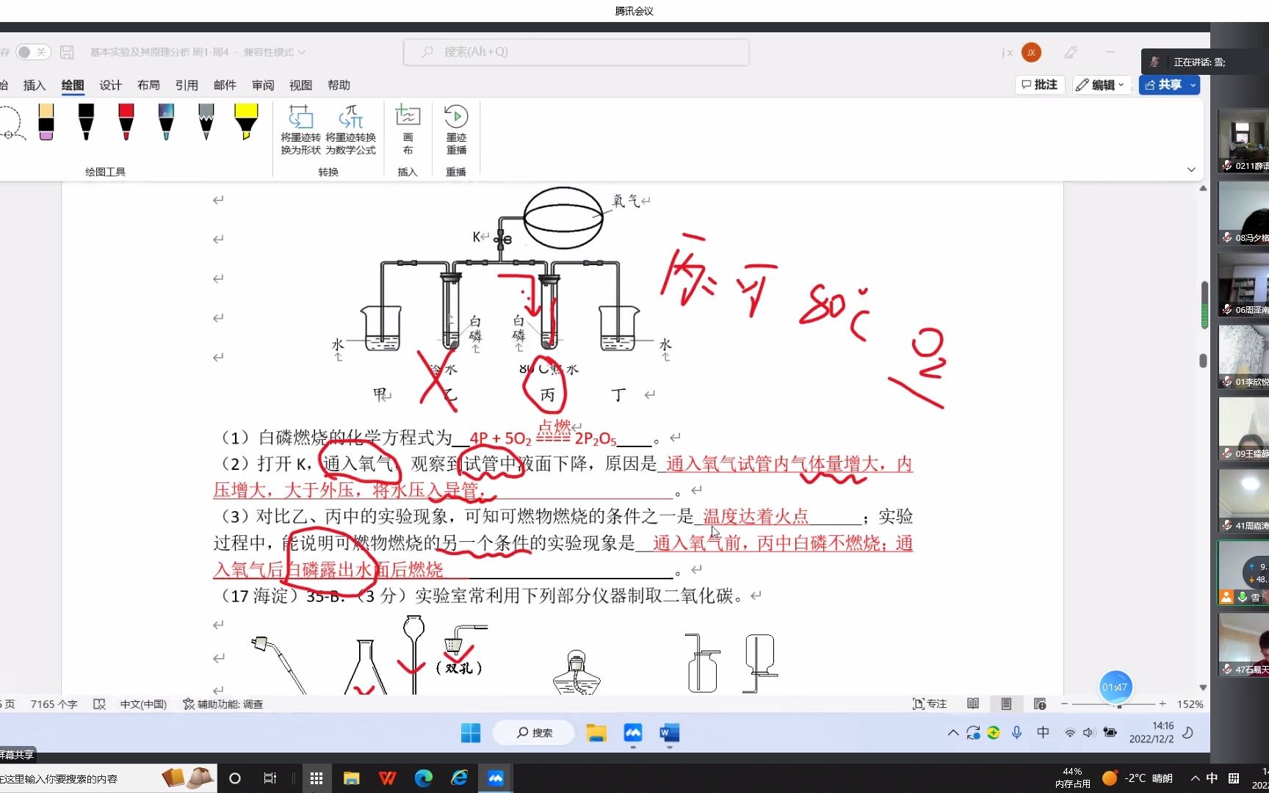The image size is (1269, 793).
Task: Open the JX user account avatar
Action: click(x=1031, y=52)
